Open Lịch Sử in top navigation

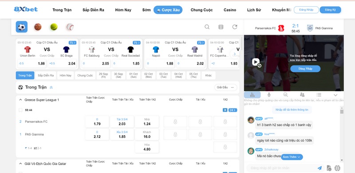(x=254, y=10)
